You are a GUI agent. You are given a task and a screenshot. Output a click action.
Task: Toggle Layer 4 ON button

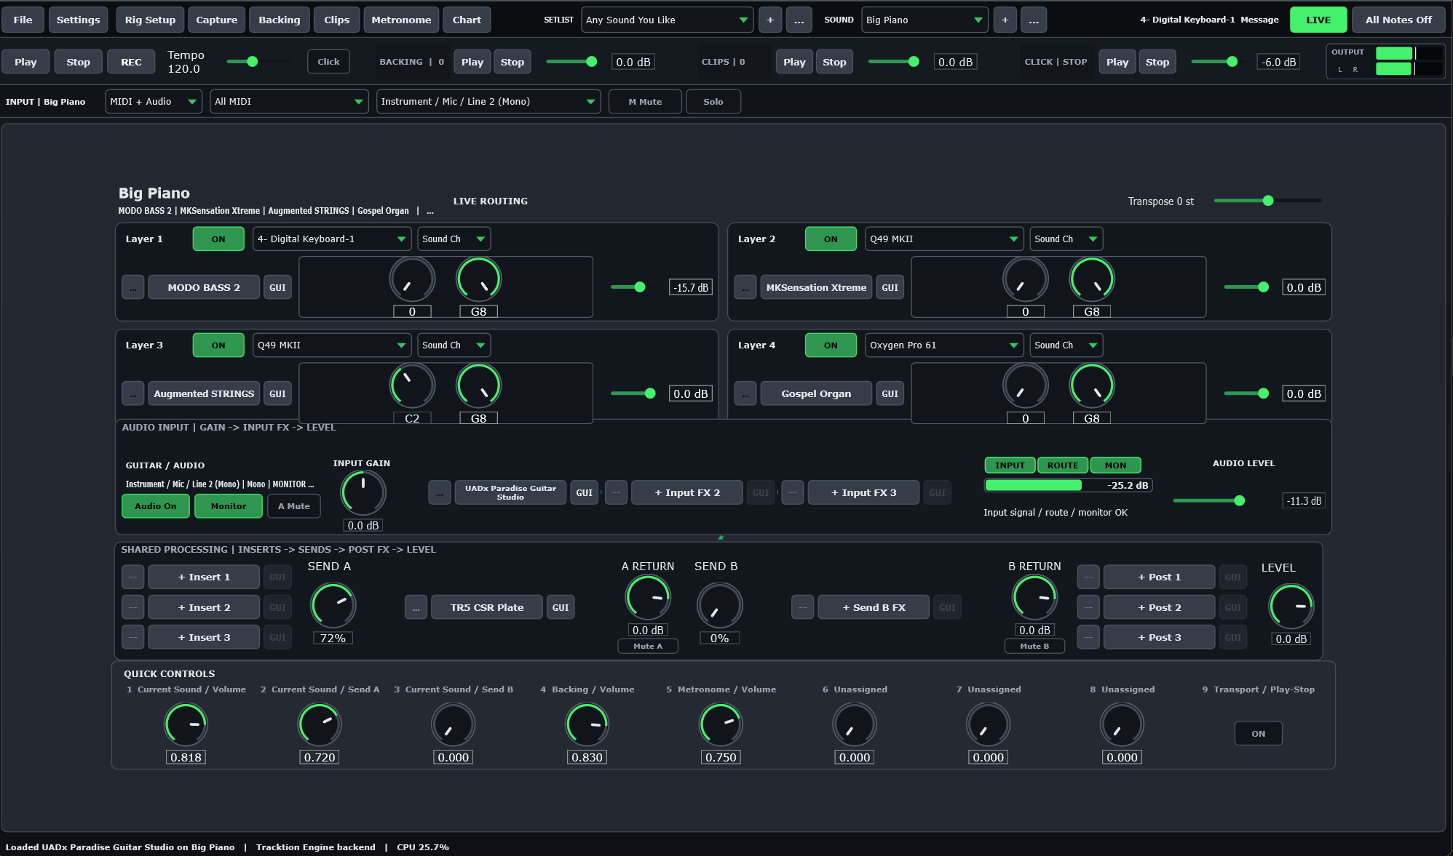tap(831, 345)
